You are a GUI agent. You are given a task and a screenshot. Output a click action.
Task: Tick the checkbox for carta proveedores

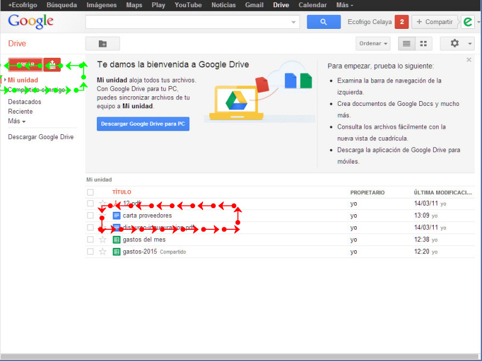click(90, 215)
